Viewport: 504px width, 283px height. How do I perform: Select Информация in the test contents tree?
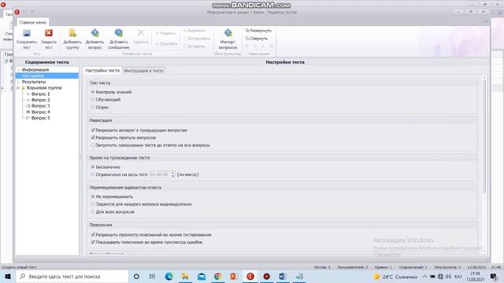coord(35,70)
